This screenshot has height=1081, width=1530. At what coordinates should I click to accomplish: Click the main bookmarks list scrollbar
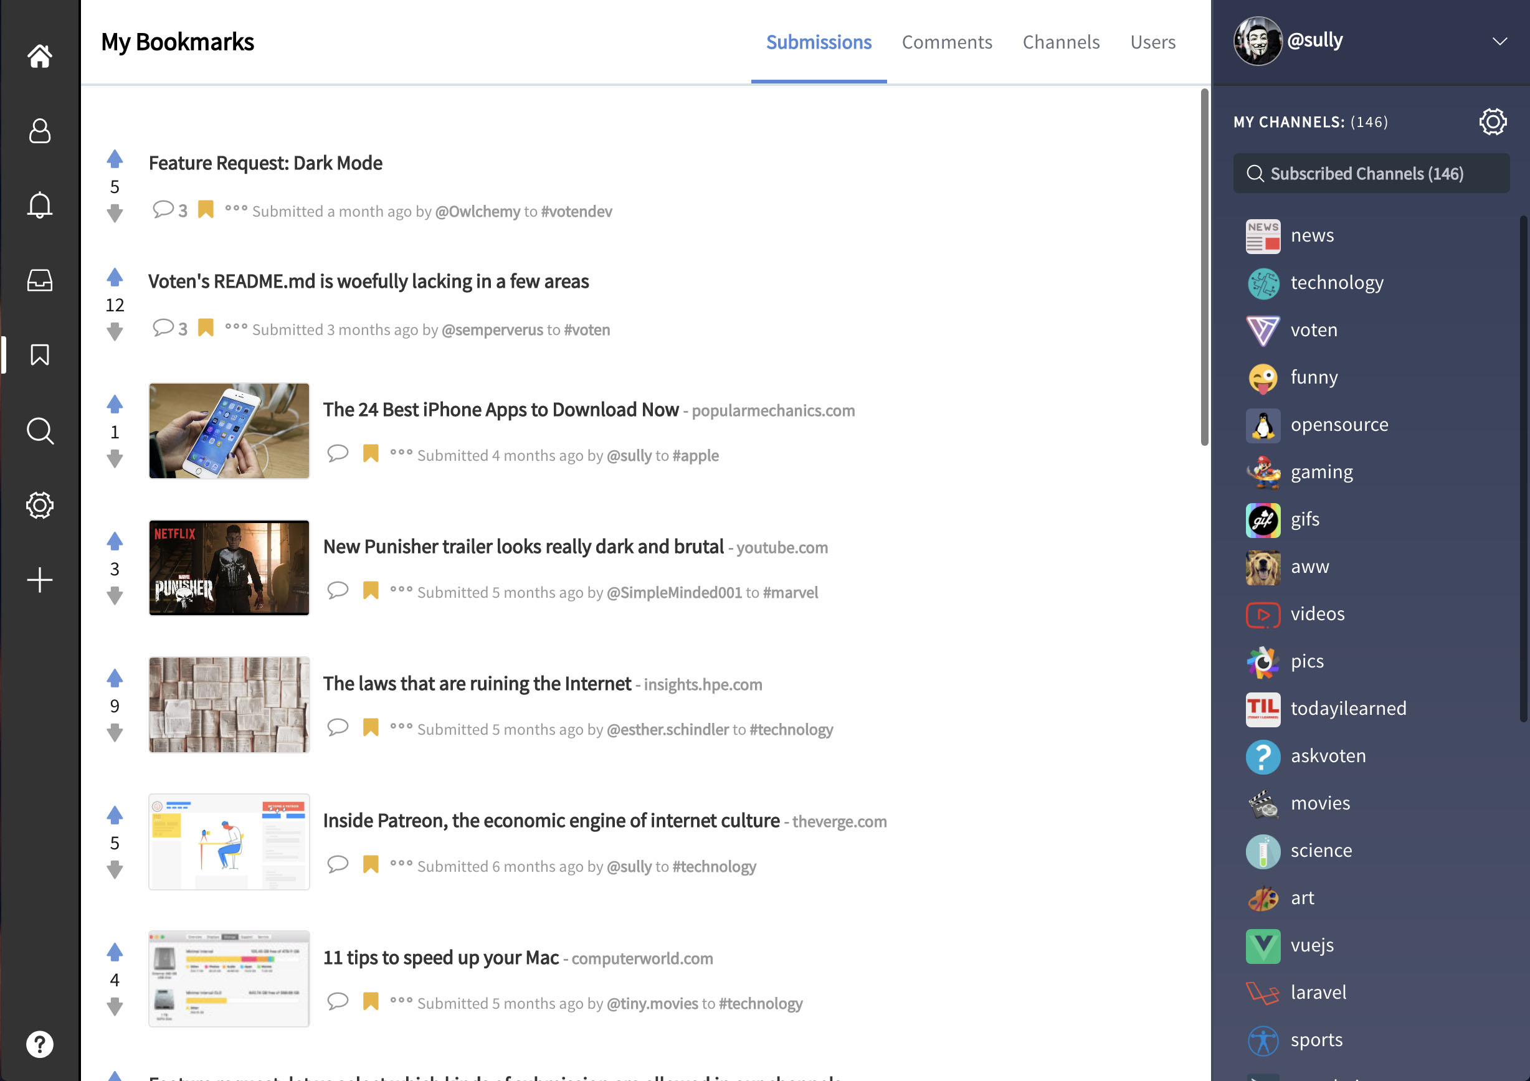tap(1204, 267)
